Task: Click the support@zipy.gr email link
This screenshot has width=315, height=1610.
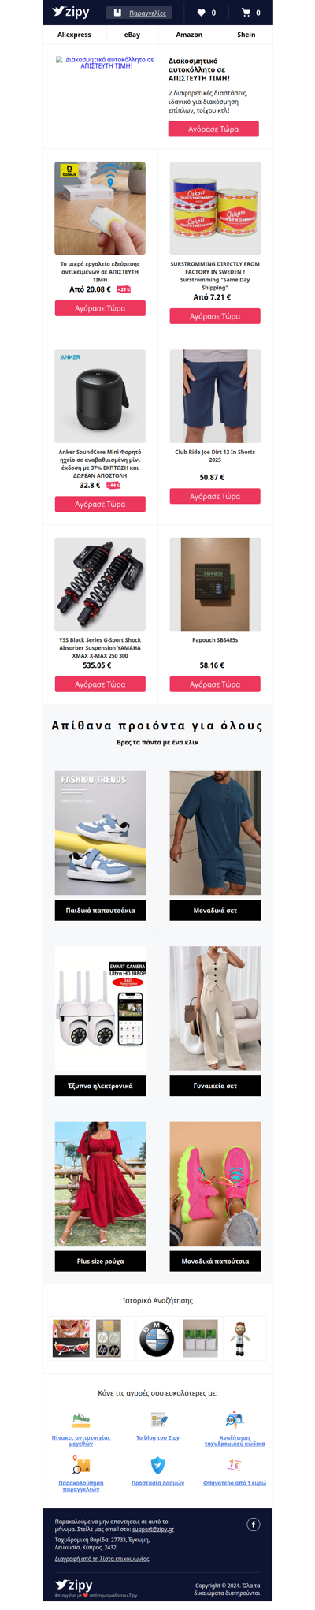Action: click(153, 1529)
